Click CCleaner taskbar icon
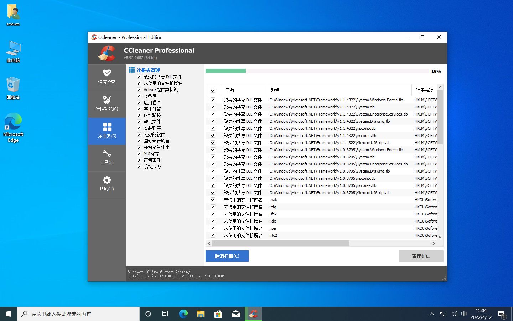The height and width of the screenshot is (321, 513). tap(253, 314)
